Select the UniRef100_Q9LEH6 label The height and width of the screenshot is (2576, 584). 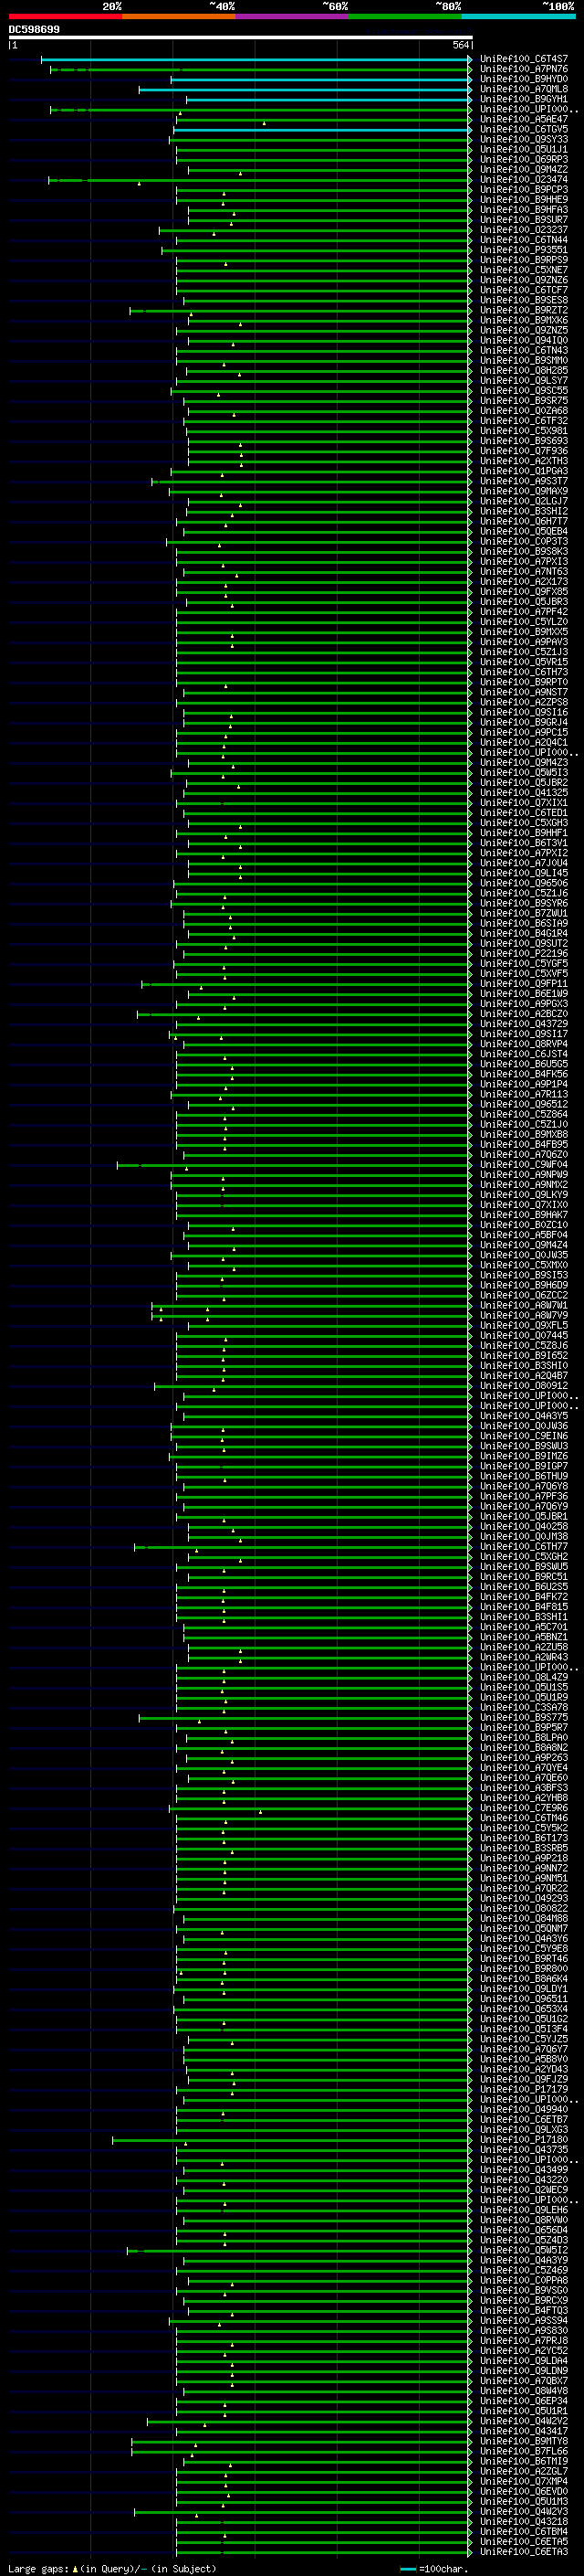tap(524, 2210)
